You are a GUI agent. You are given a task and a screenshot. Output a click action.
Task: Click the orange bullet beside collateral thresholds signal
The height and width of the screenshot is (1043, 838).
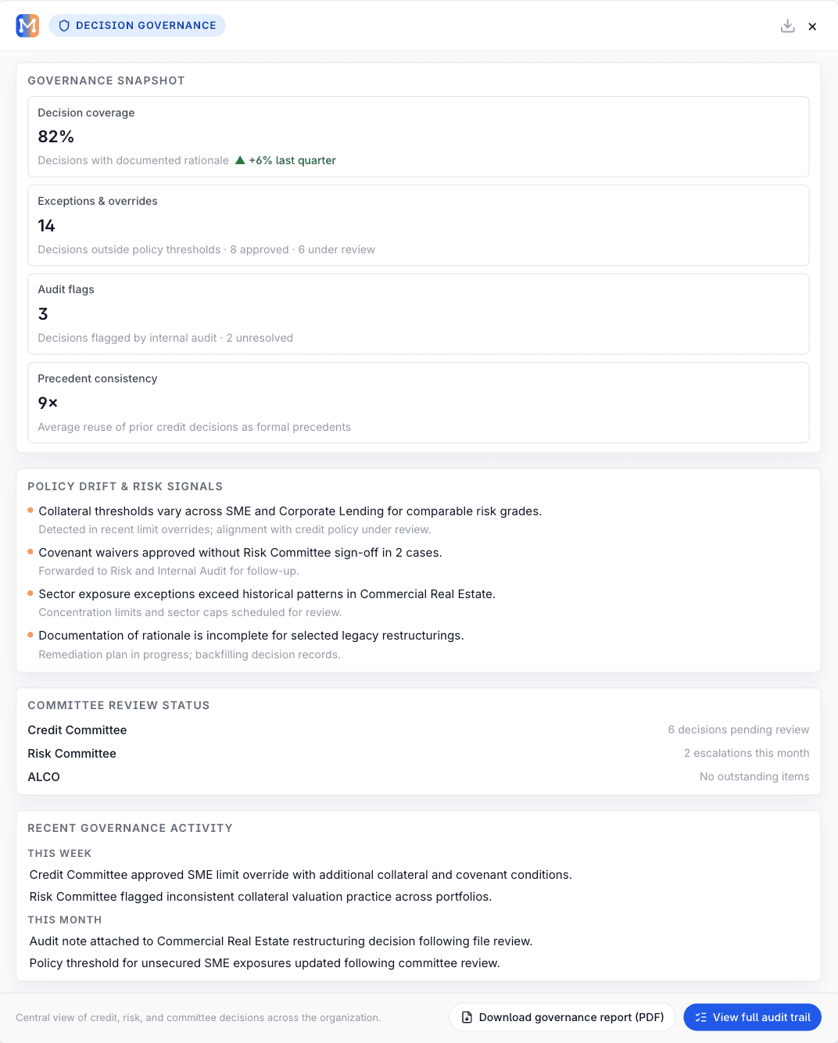click(31, 510)
